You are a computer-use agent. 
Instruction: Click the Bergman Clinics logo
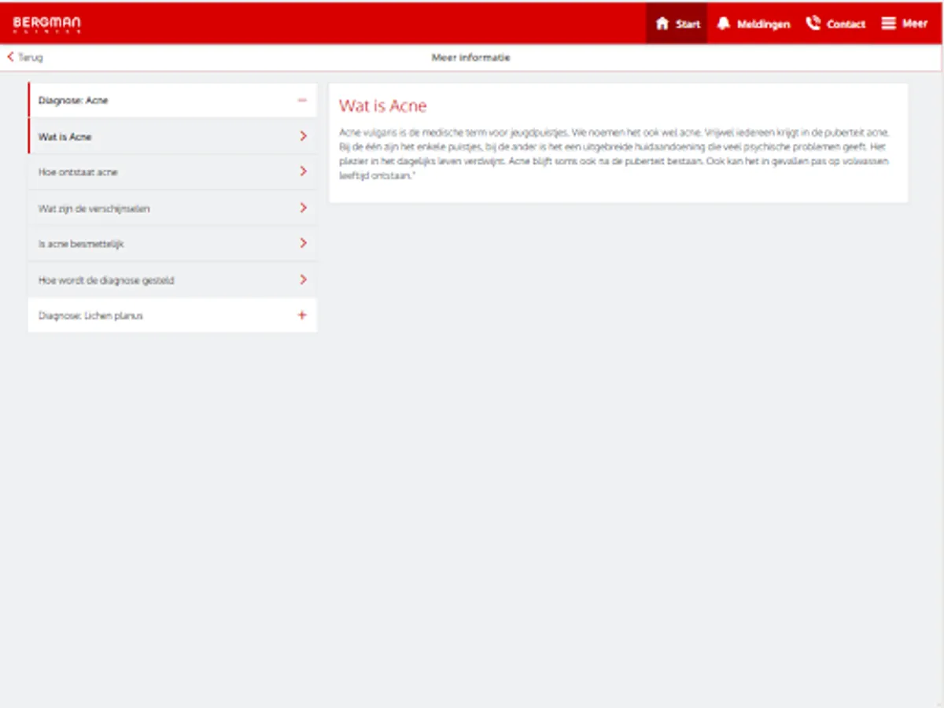[46, 24]
